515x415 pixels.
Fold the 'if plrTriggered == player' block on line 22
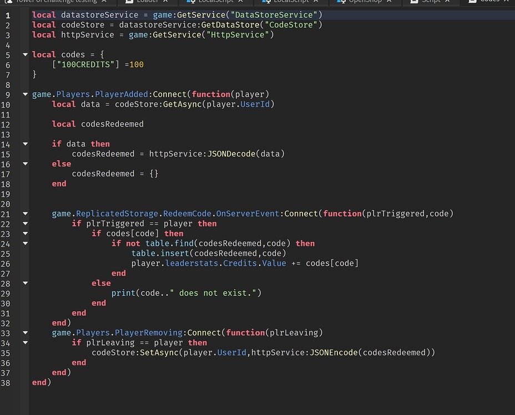pos(26,223)
